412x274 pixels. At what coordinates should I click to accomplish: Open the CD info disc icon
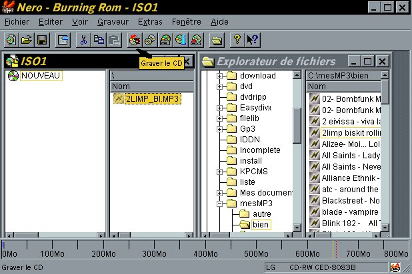point(181,40)
